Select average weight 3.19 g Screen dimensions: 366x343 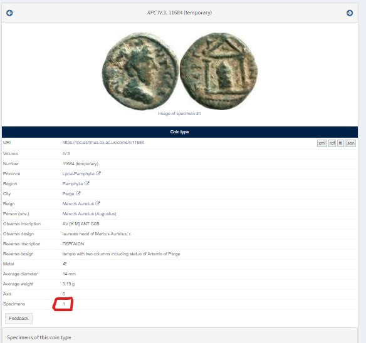click(68, 284)
